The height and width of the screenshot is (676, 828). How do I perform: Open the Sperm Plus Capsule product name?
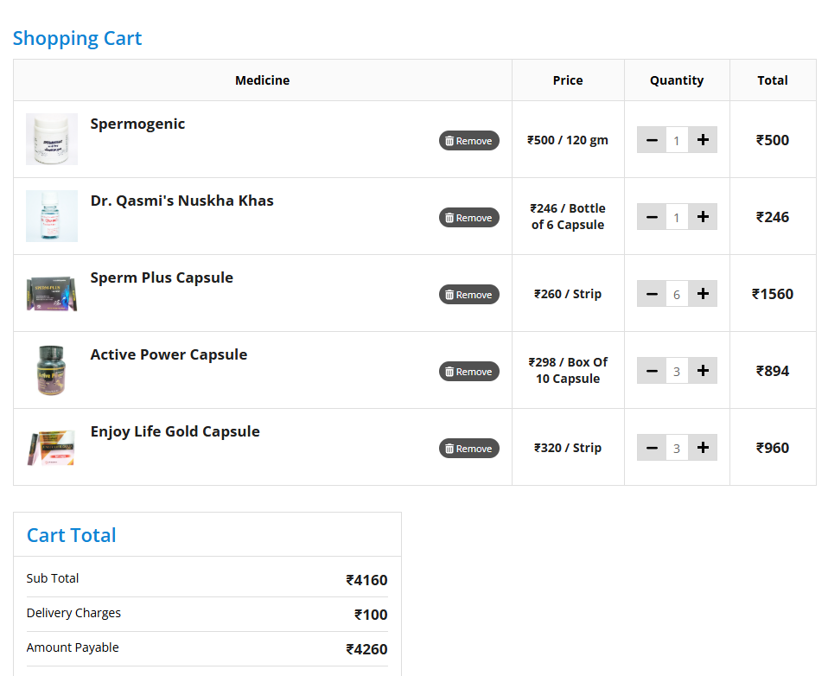click(x=162, y=277)
